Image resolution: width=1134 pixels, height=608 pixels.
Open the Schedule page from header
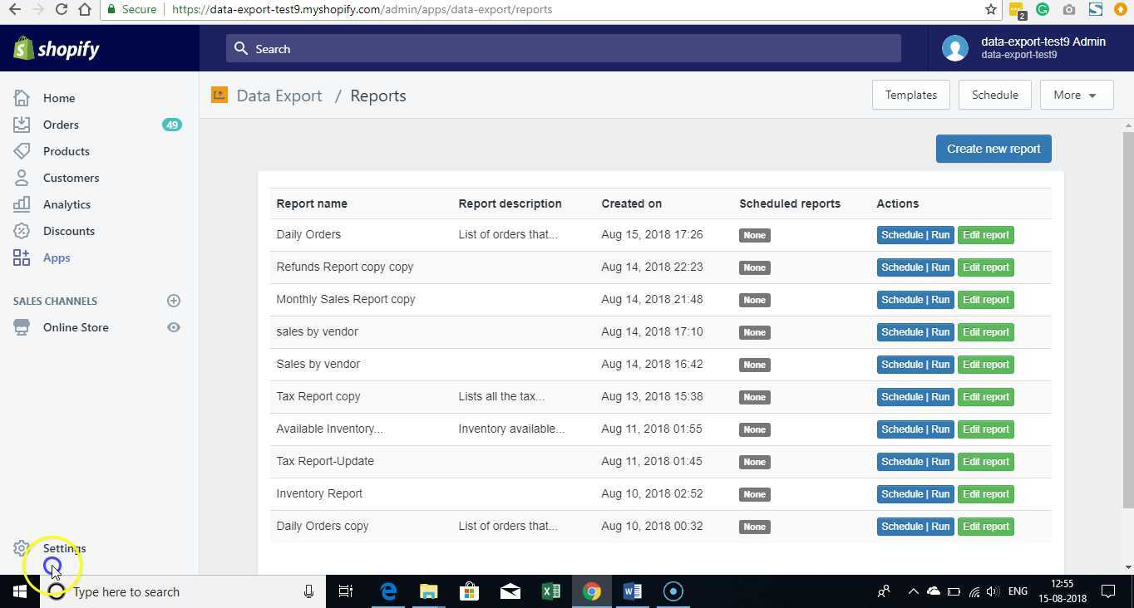(994, 94)
